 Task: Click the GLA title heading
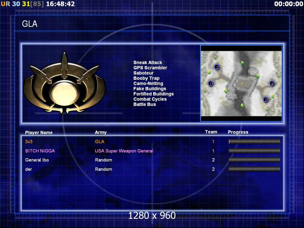[30, 24]
